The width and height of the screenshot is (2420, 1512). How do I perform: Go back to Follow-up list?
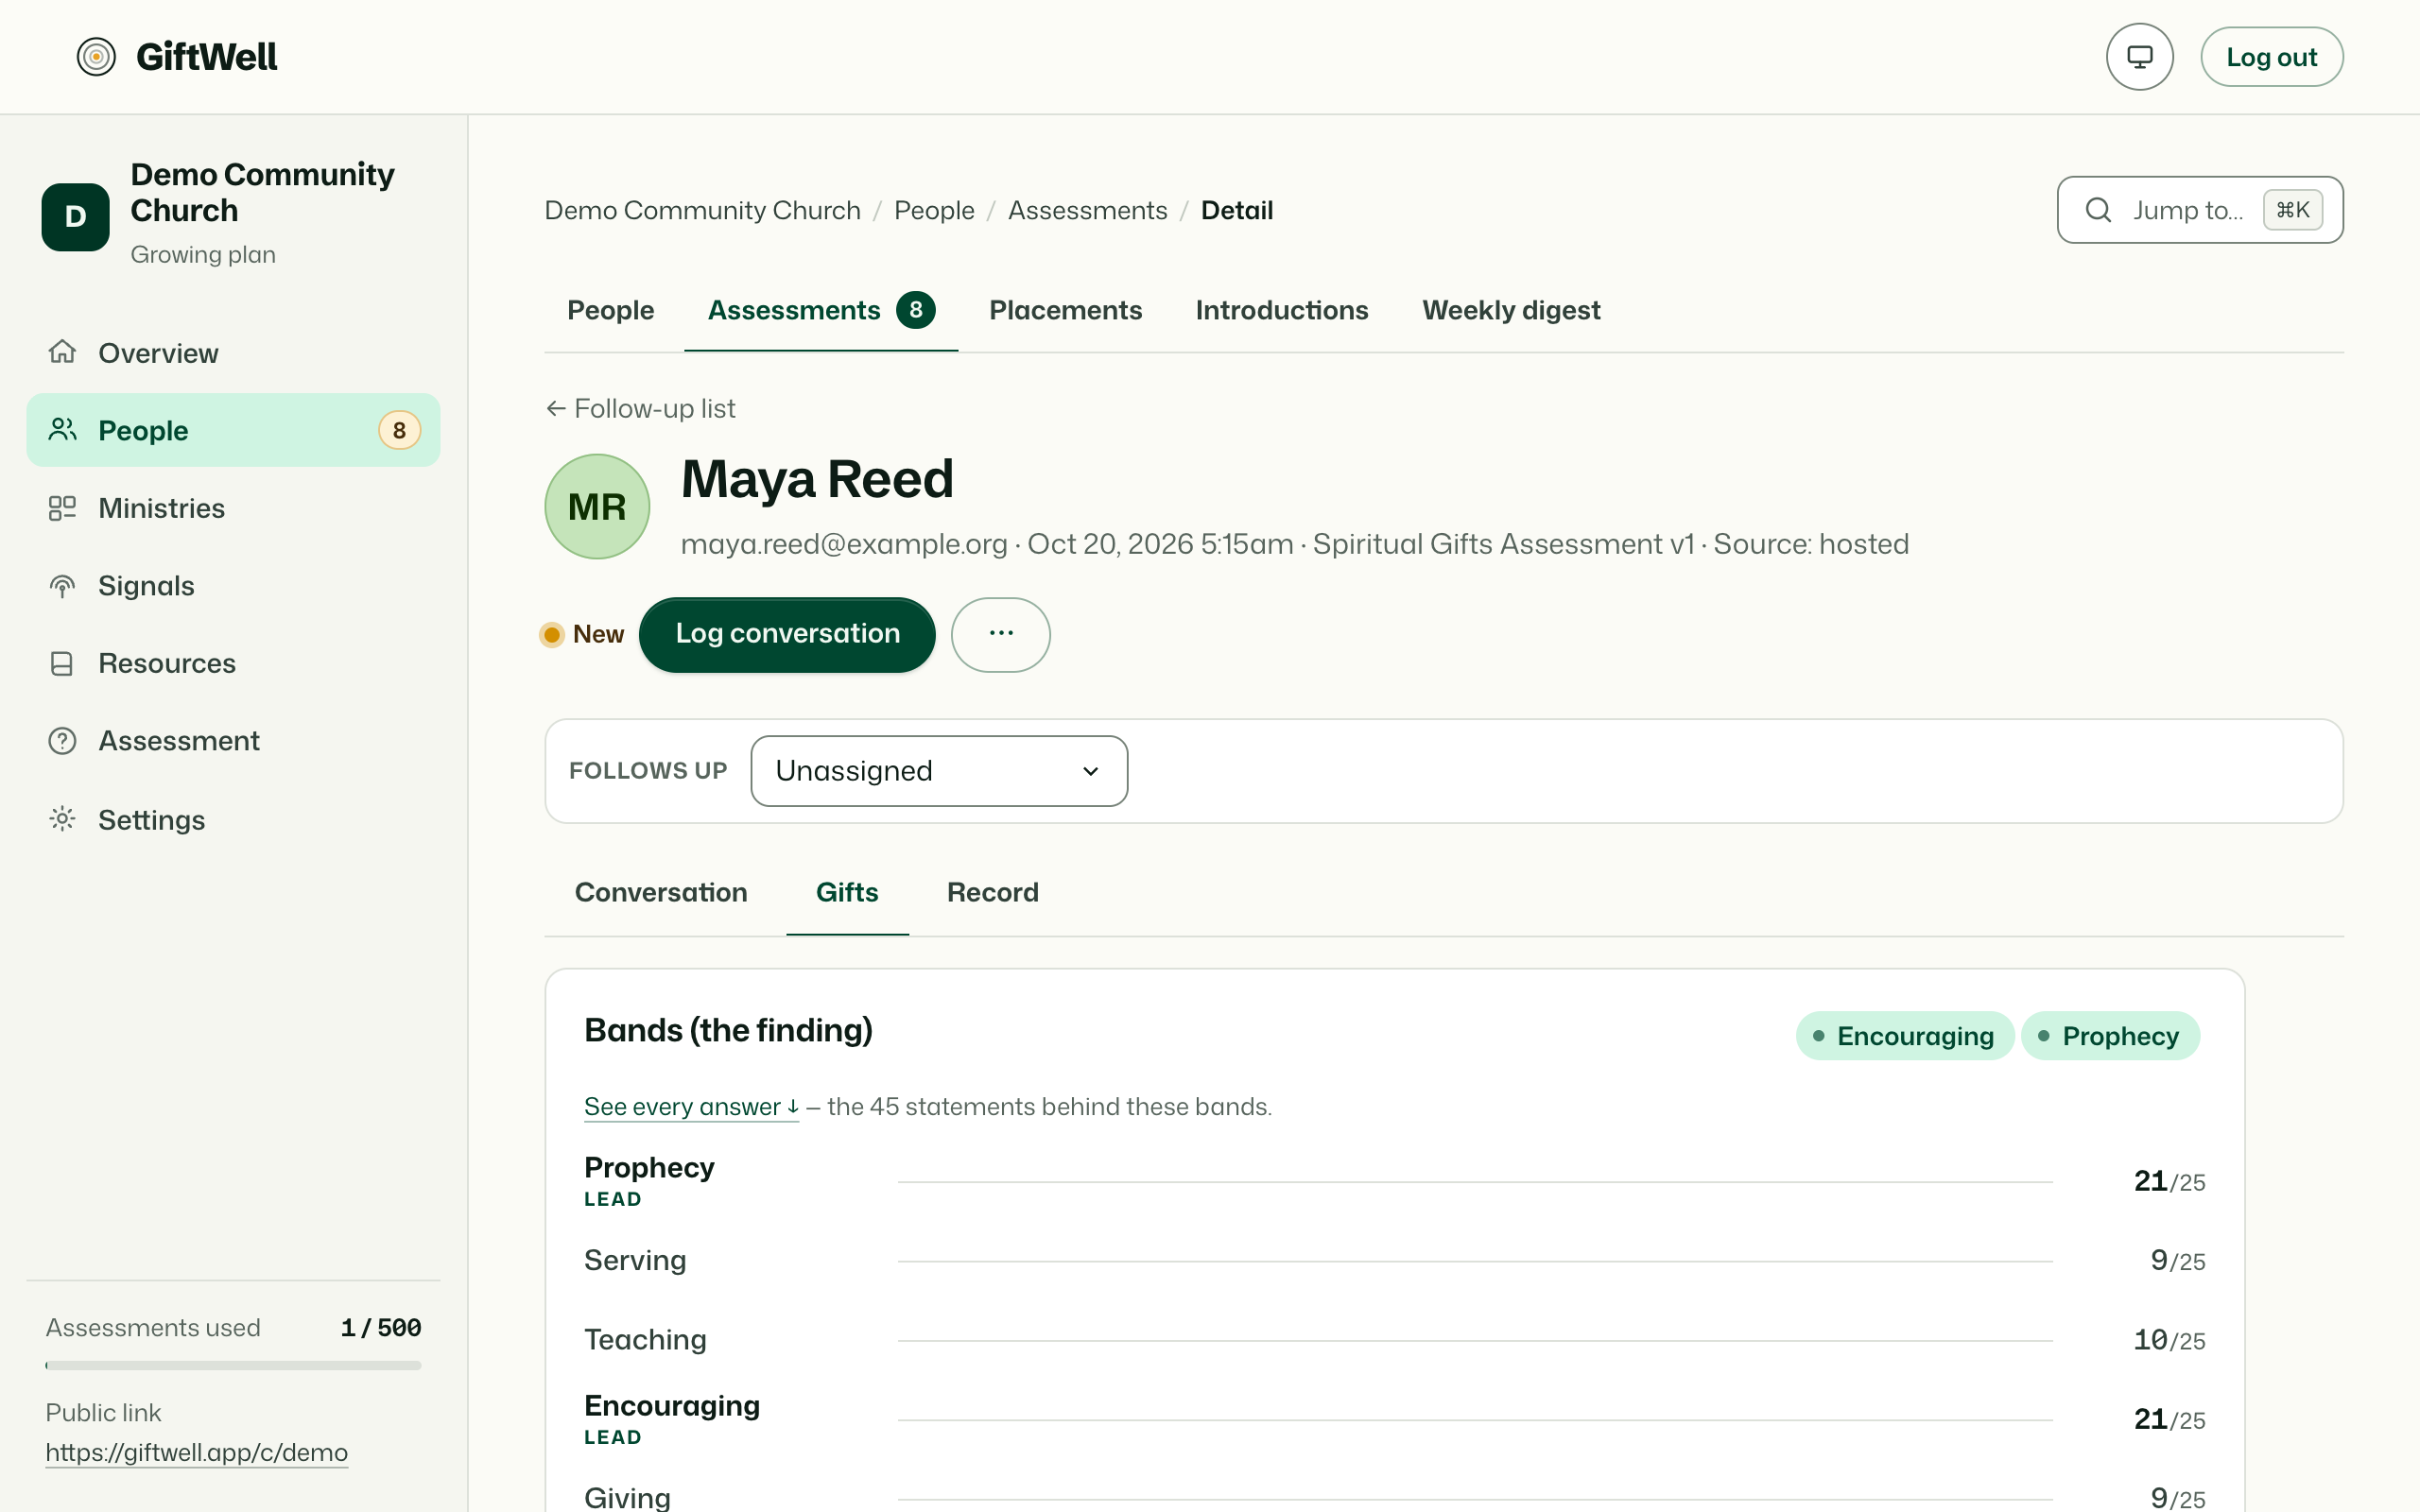point(640,408)
